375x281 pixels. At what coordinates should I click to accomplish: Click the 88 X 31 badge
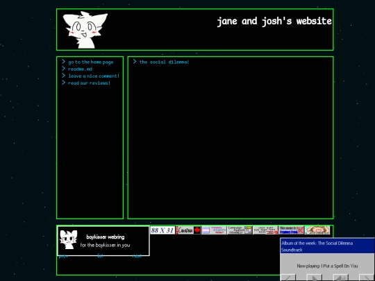pos(162,230)
